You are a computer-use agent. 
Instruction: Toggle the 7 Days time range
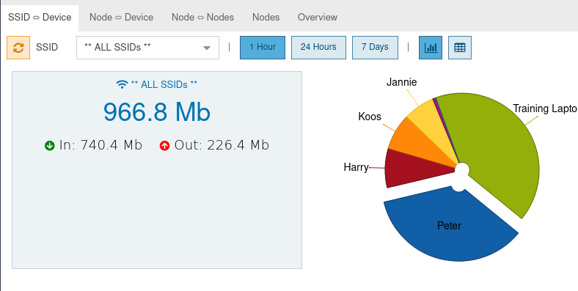point(375,48)
